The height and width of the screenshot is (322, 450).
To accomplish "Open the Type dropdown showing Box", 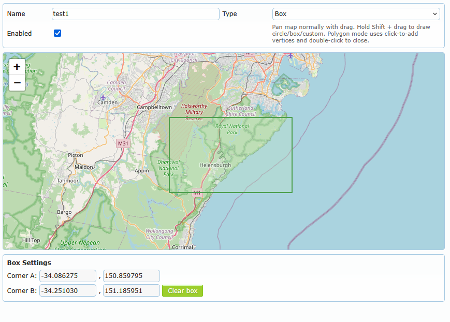I will [x=356, y=14].
